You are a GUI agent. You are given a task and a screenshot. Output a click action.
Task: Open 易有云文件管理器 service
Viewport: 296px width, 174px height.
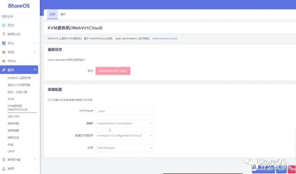(19, 85)
